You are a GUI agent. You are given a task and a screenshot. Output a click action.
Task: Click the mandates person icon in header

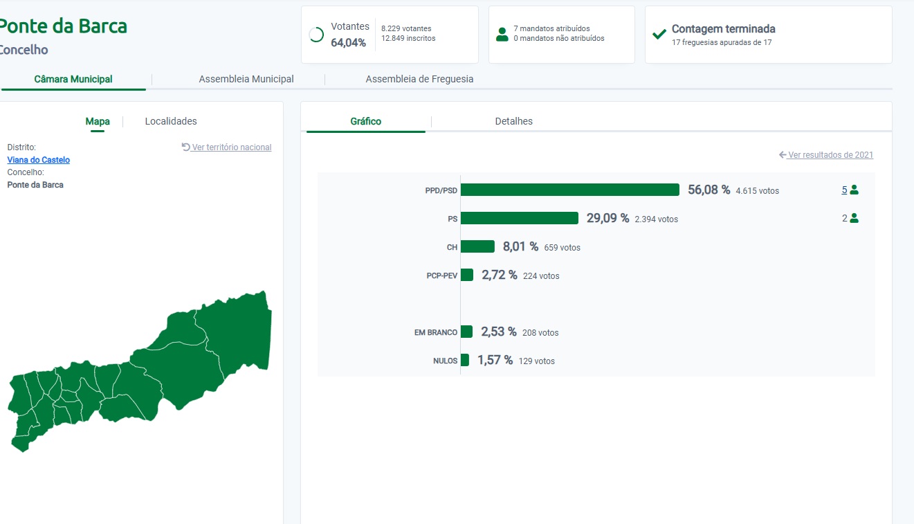click(x=502, y=34)
